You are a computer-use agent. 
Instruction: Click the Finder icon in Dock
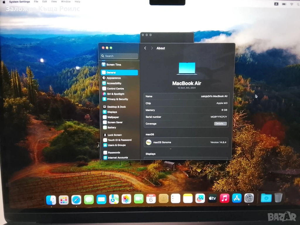coord(51,200)
